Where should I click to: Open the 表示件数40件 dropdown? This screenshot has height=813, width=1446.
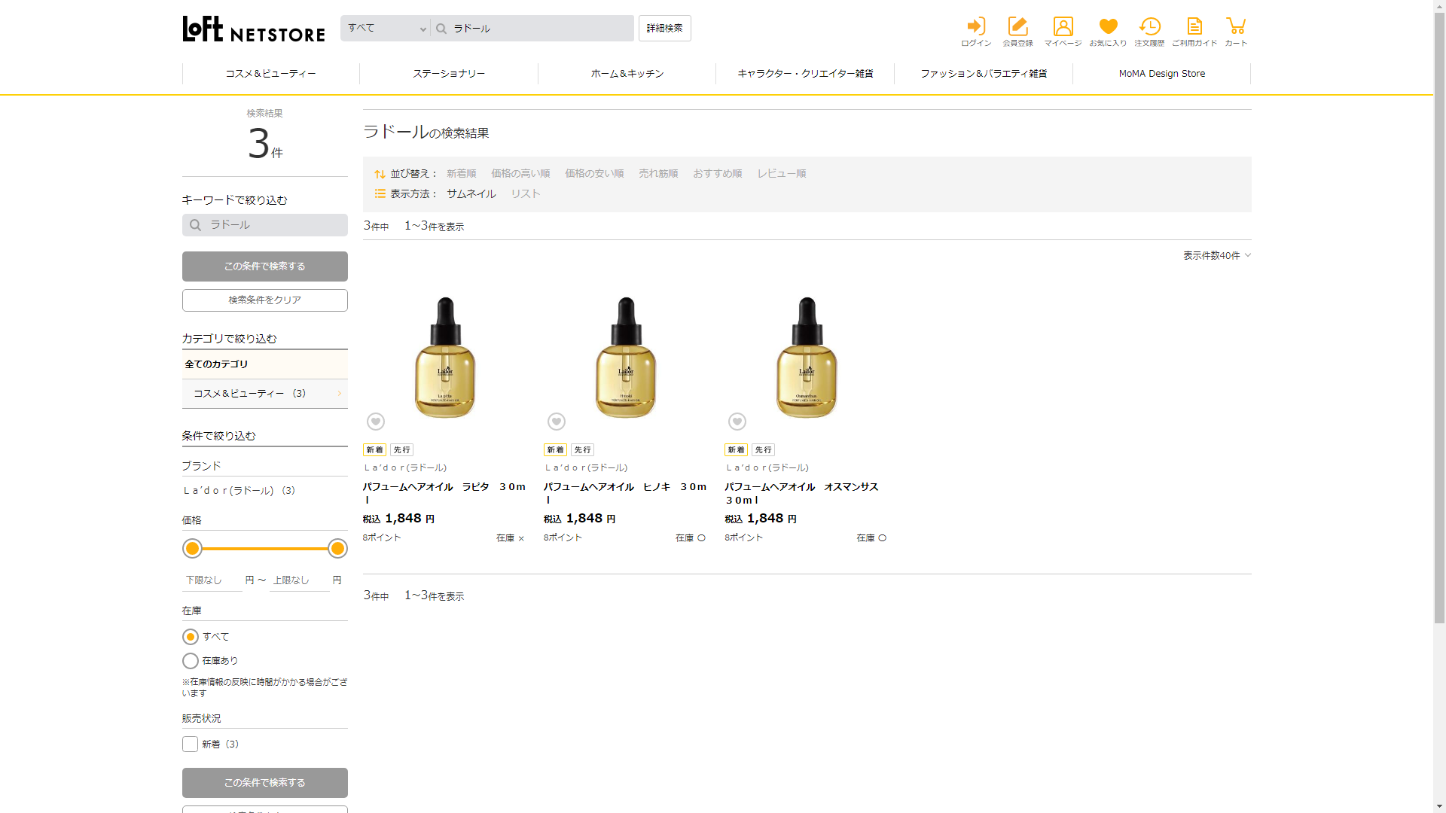coord(1216,256)
